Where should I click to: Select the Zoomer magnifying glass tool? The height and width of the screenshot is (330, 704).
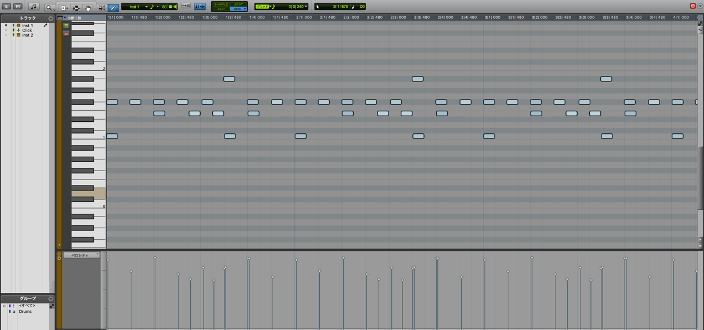pyautogui.click(x=49, y=8)
